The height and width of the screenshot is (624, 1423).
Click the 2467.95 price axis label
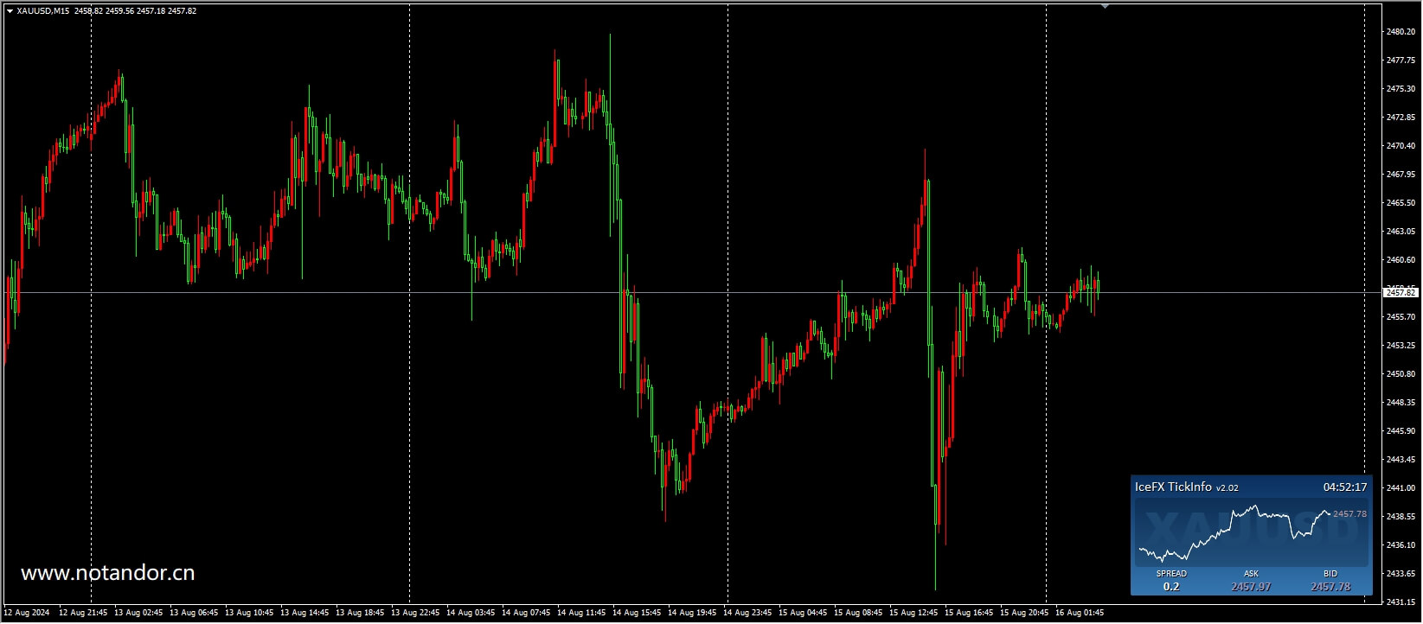[1401, 175]
